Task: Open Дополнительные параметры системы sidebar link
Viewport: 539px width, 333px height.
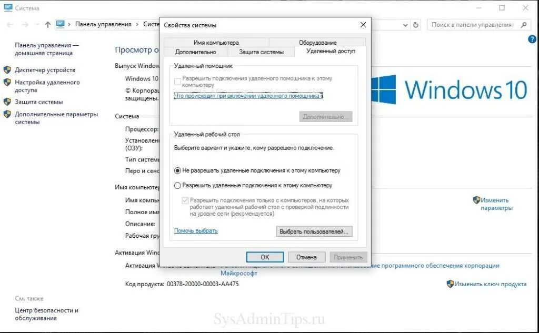Action: click(x=56, y=118)
